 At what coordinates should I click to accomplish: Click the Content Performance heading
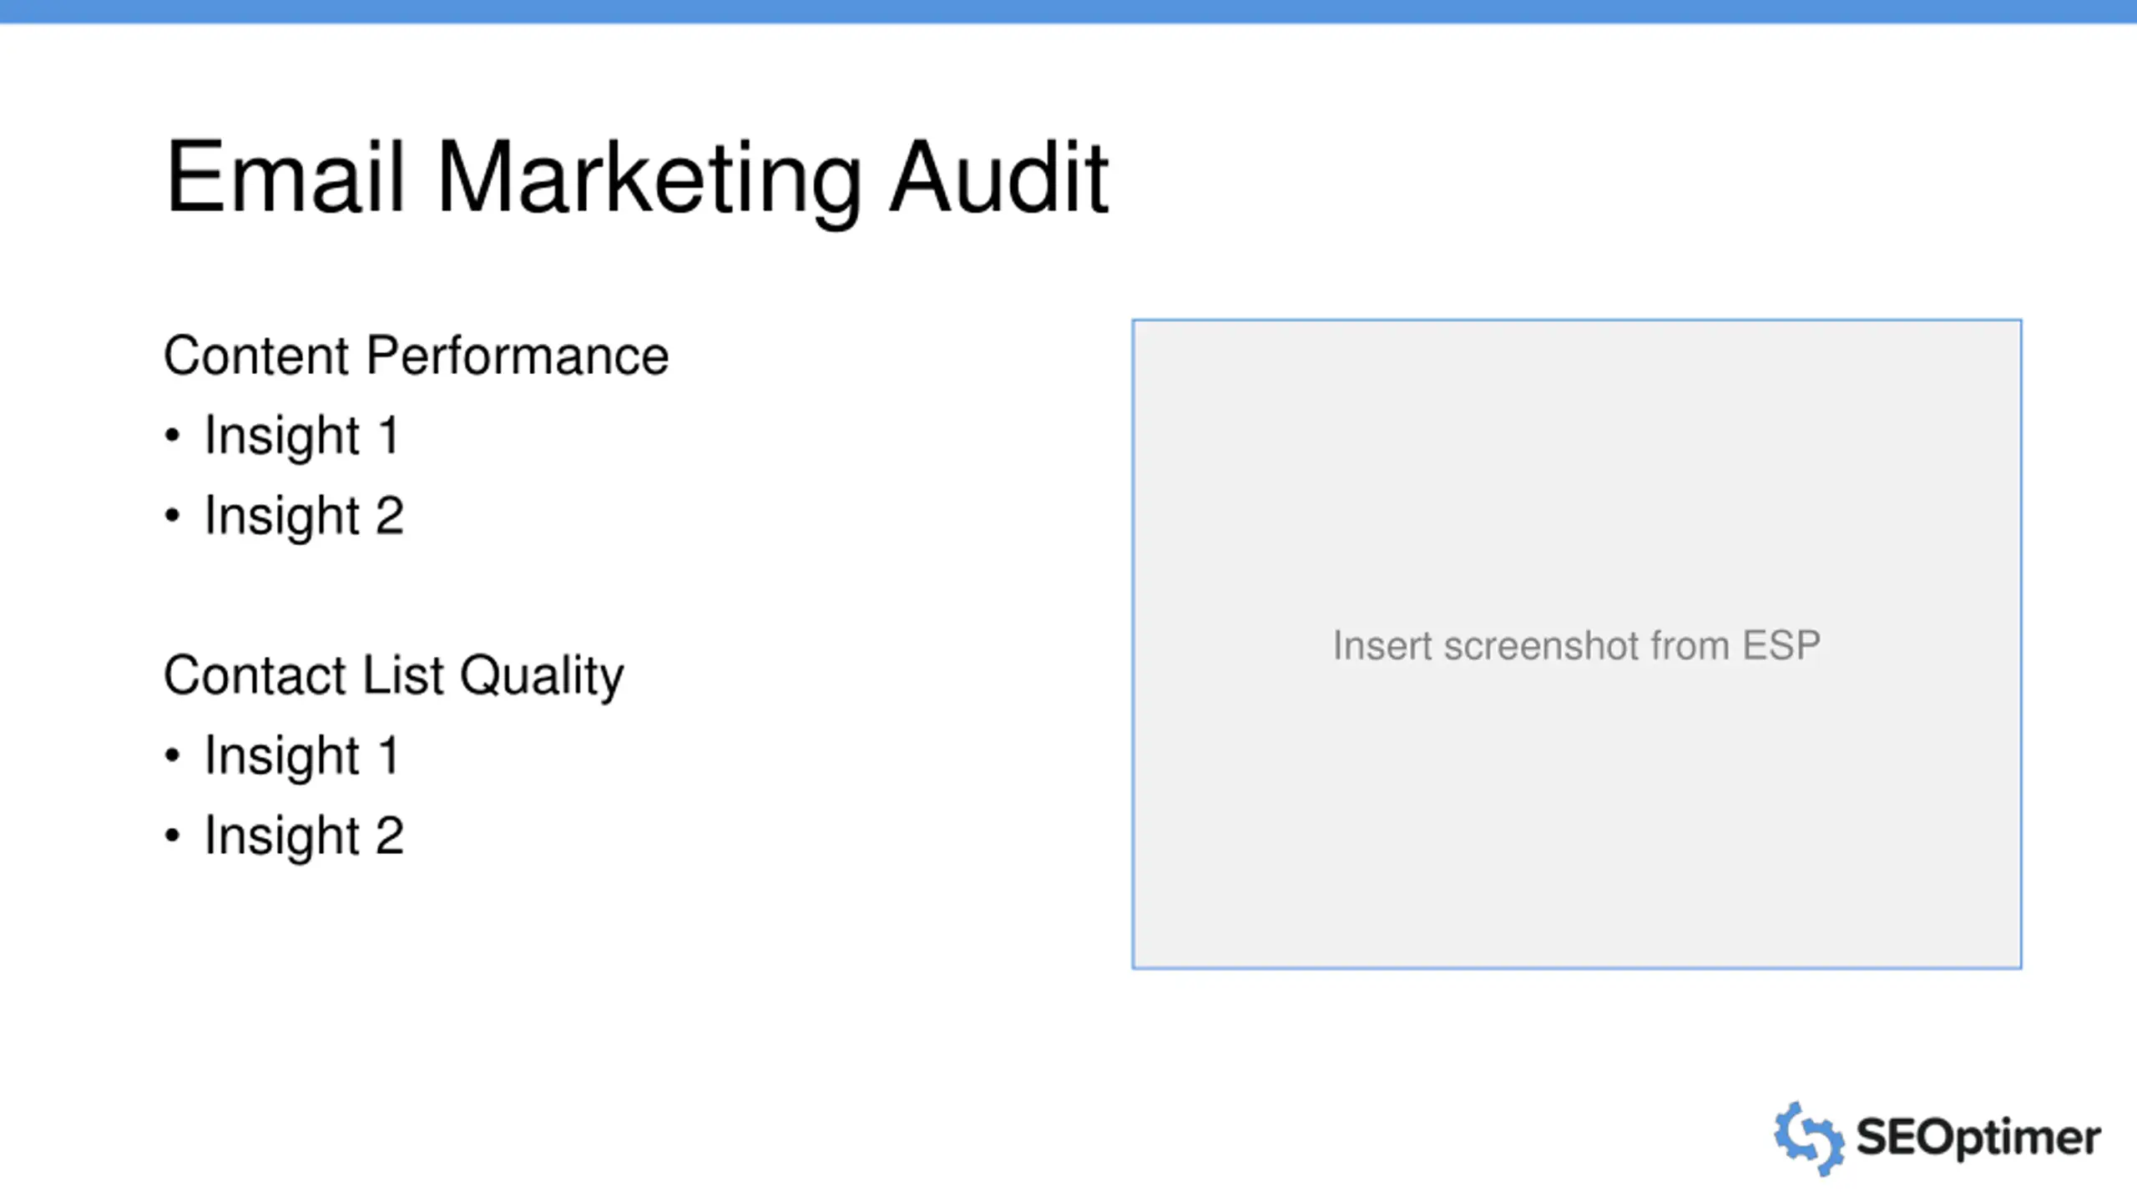[x=416, y=357]
